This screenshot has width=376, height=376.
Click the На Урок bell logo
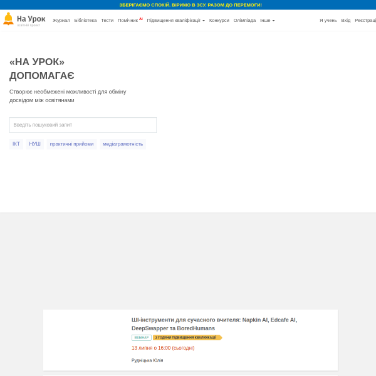click(24, 19)
